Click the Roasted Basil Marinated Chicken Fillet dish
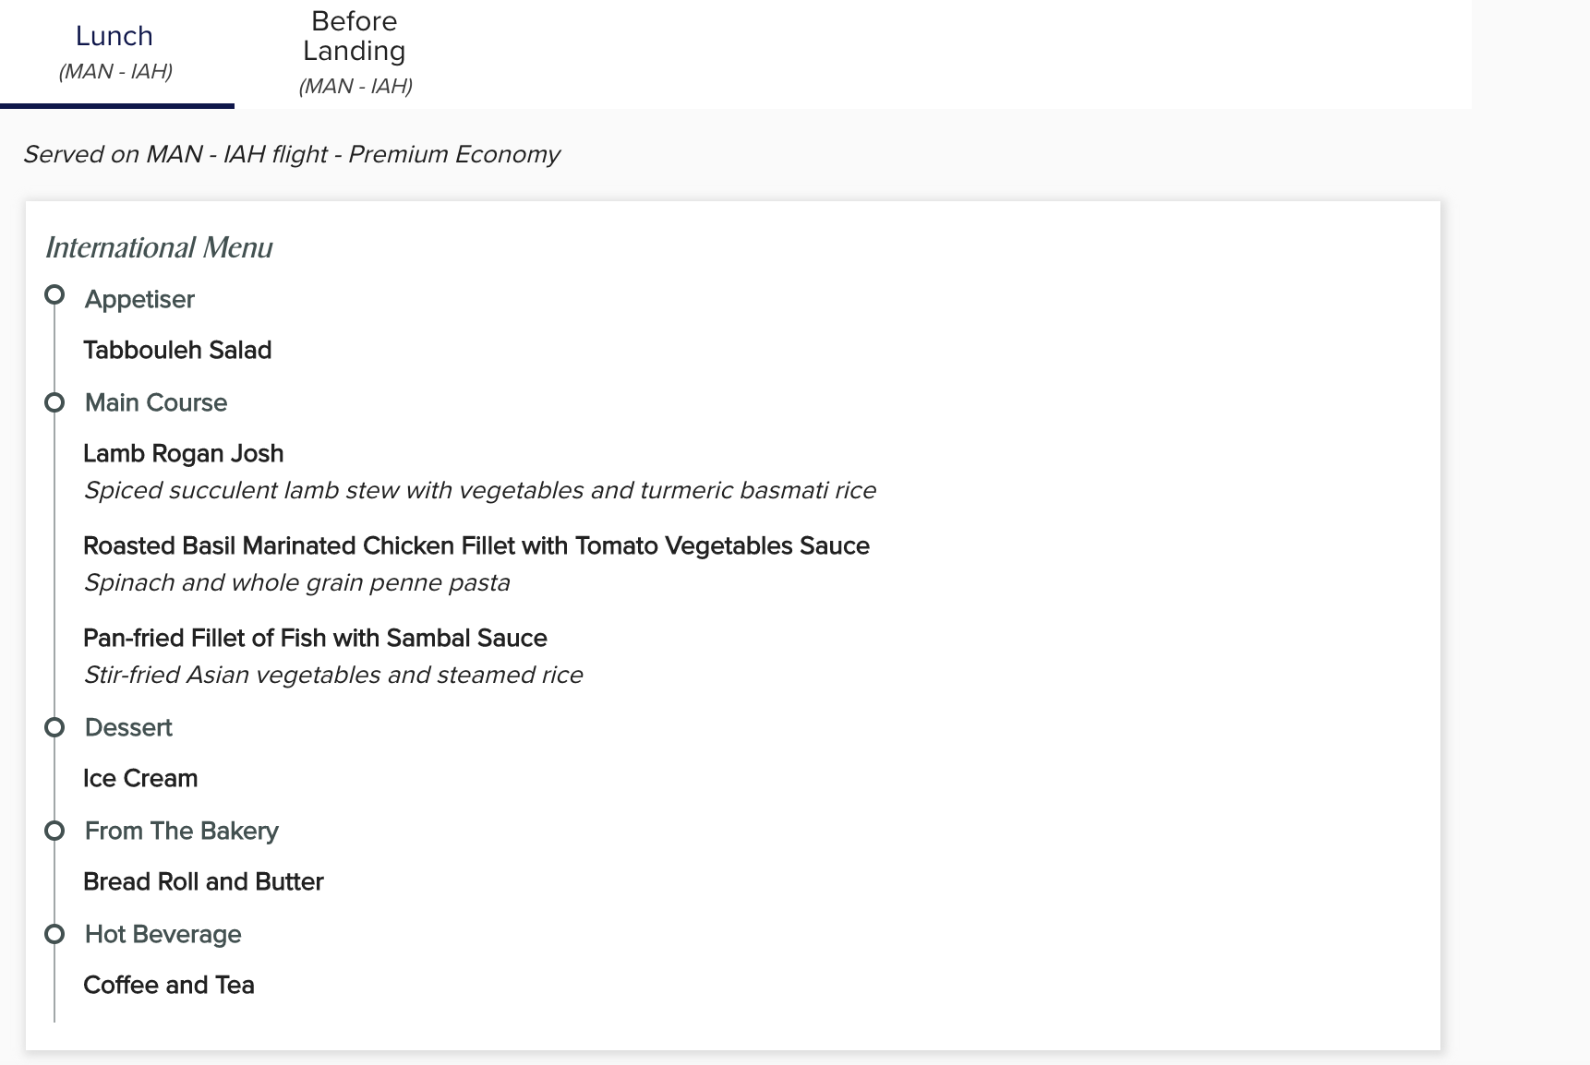The width and height of the screenshot is (1590, 1065). pyautogui.click(x=476, y=545)
